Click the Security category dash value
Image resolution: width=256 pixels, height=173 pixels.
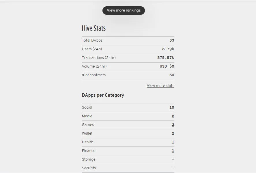coord(173,168)
